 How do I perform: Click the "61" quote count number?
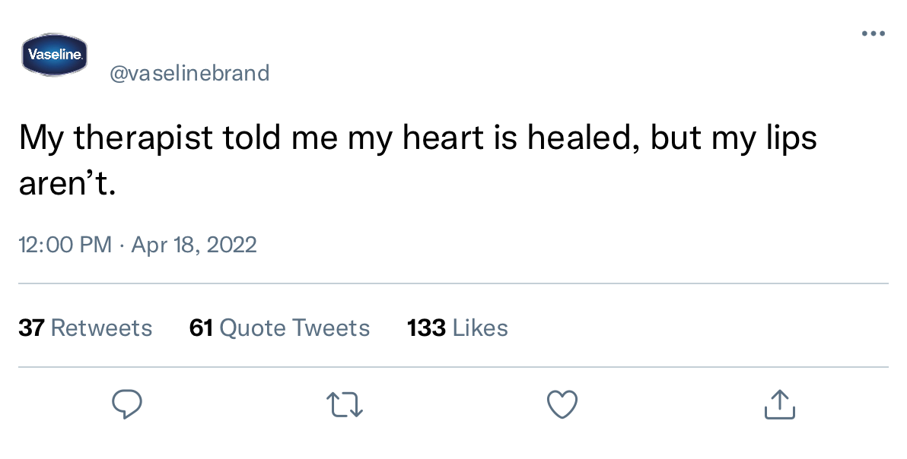(202, 328)
